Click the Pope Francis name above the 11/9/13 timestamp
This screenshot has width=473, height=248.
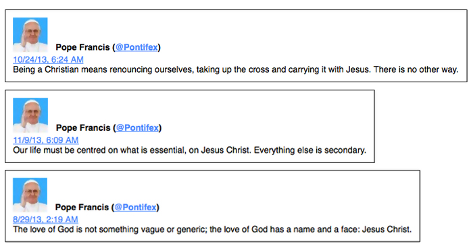pos(83,127)
